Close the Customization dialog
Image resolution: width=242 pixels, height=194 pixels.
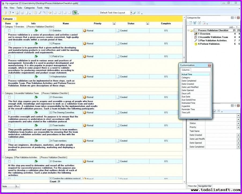[210, 65]
